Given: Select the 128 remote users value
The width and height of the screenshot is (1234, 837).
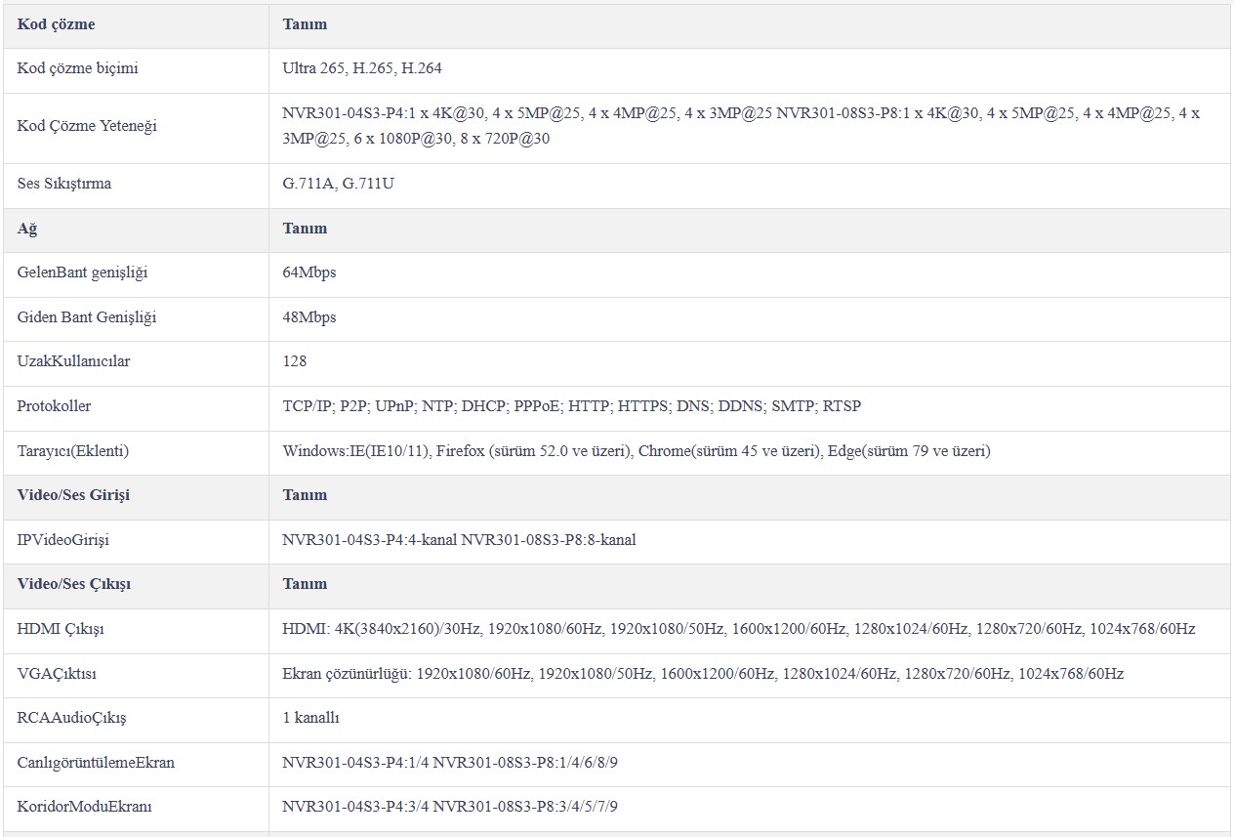Looking at the screenshot, I should point(295,361).
